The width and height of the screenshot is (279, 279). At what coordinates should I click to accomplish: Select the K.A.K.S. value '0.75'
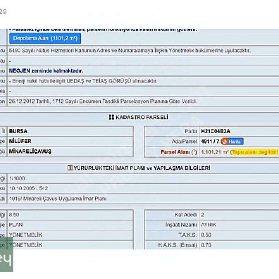[x=206, y=245]
